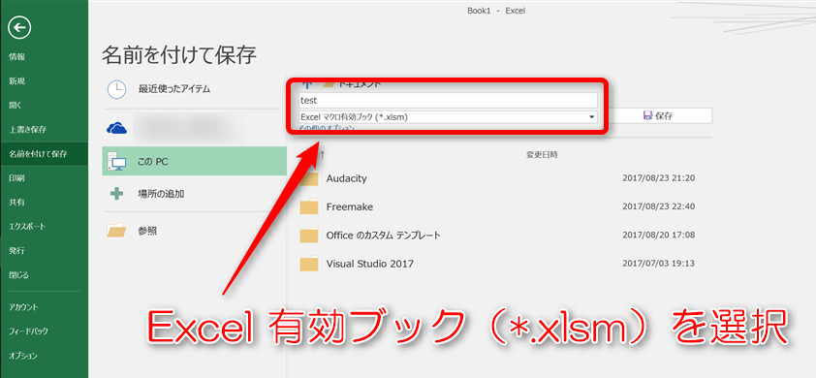The image size is (816, 378).
Task: Click date 2017/08/20 17:08
Action: [x=659, y=235]
